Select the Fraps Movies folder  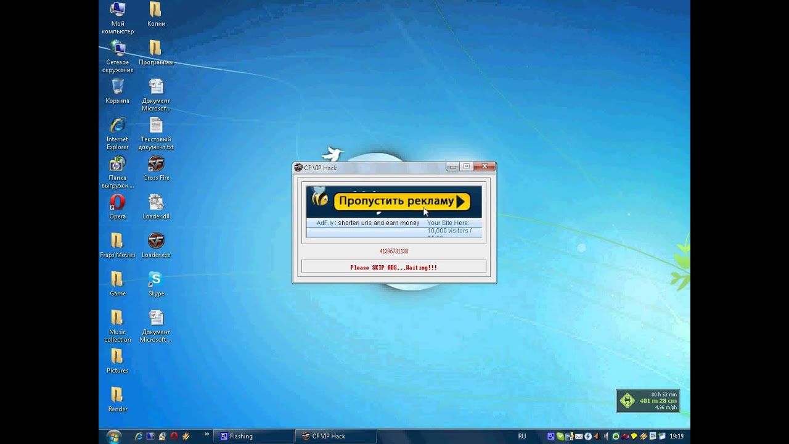click(117, 245)
